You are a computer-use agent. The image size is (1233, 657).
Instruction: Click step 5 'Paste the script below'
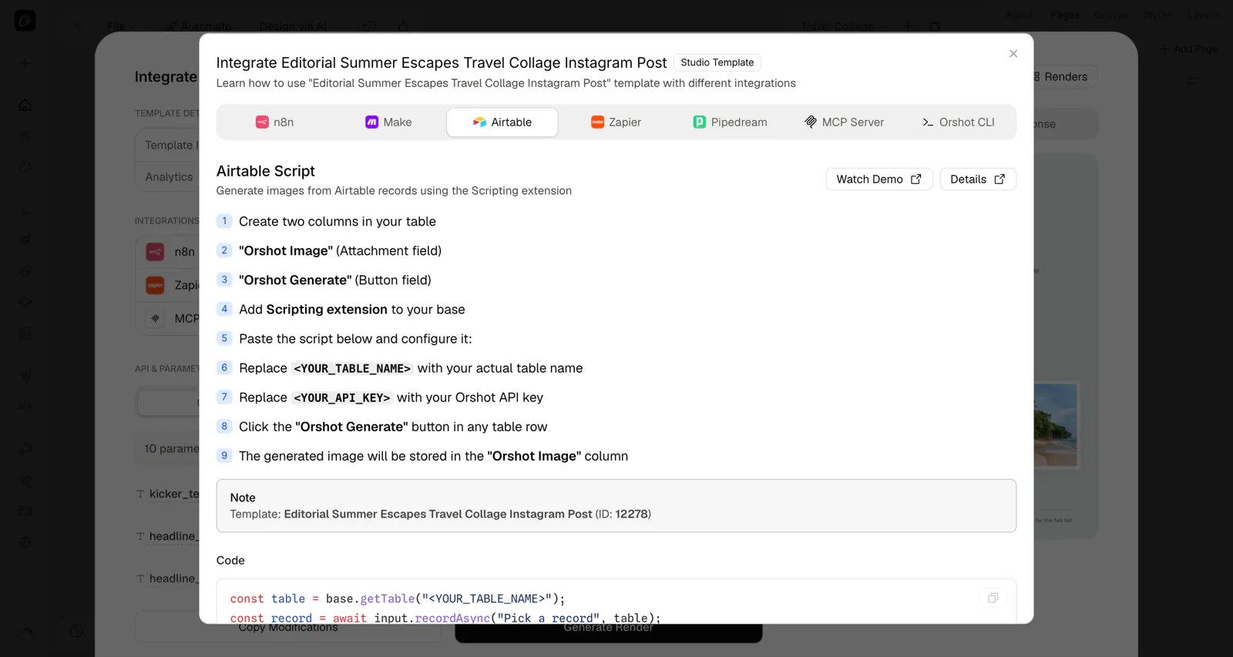(355, 339)
